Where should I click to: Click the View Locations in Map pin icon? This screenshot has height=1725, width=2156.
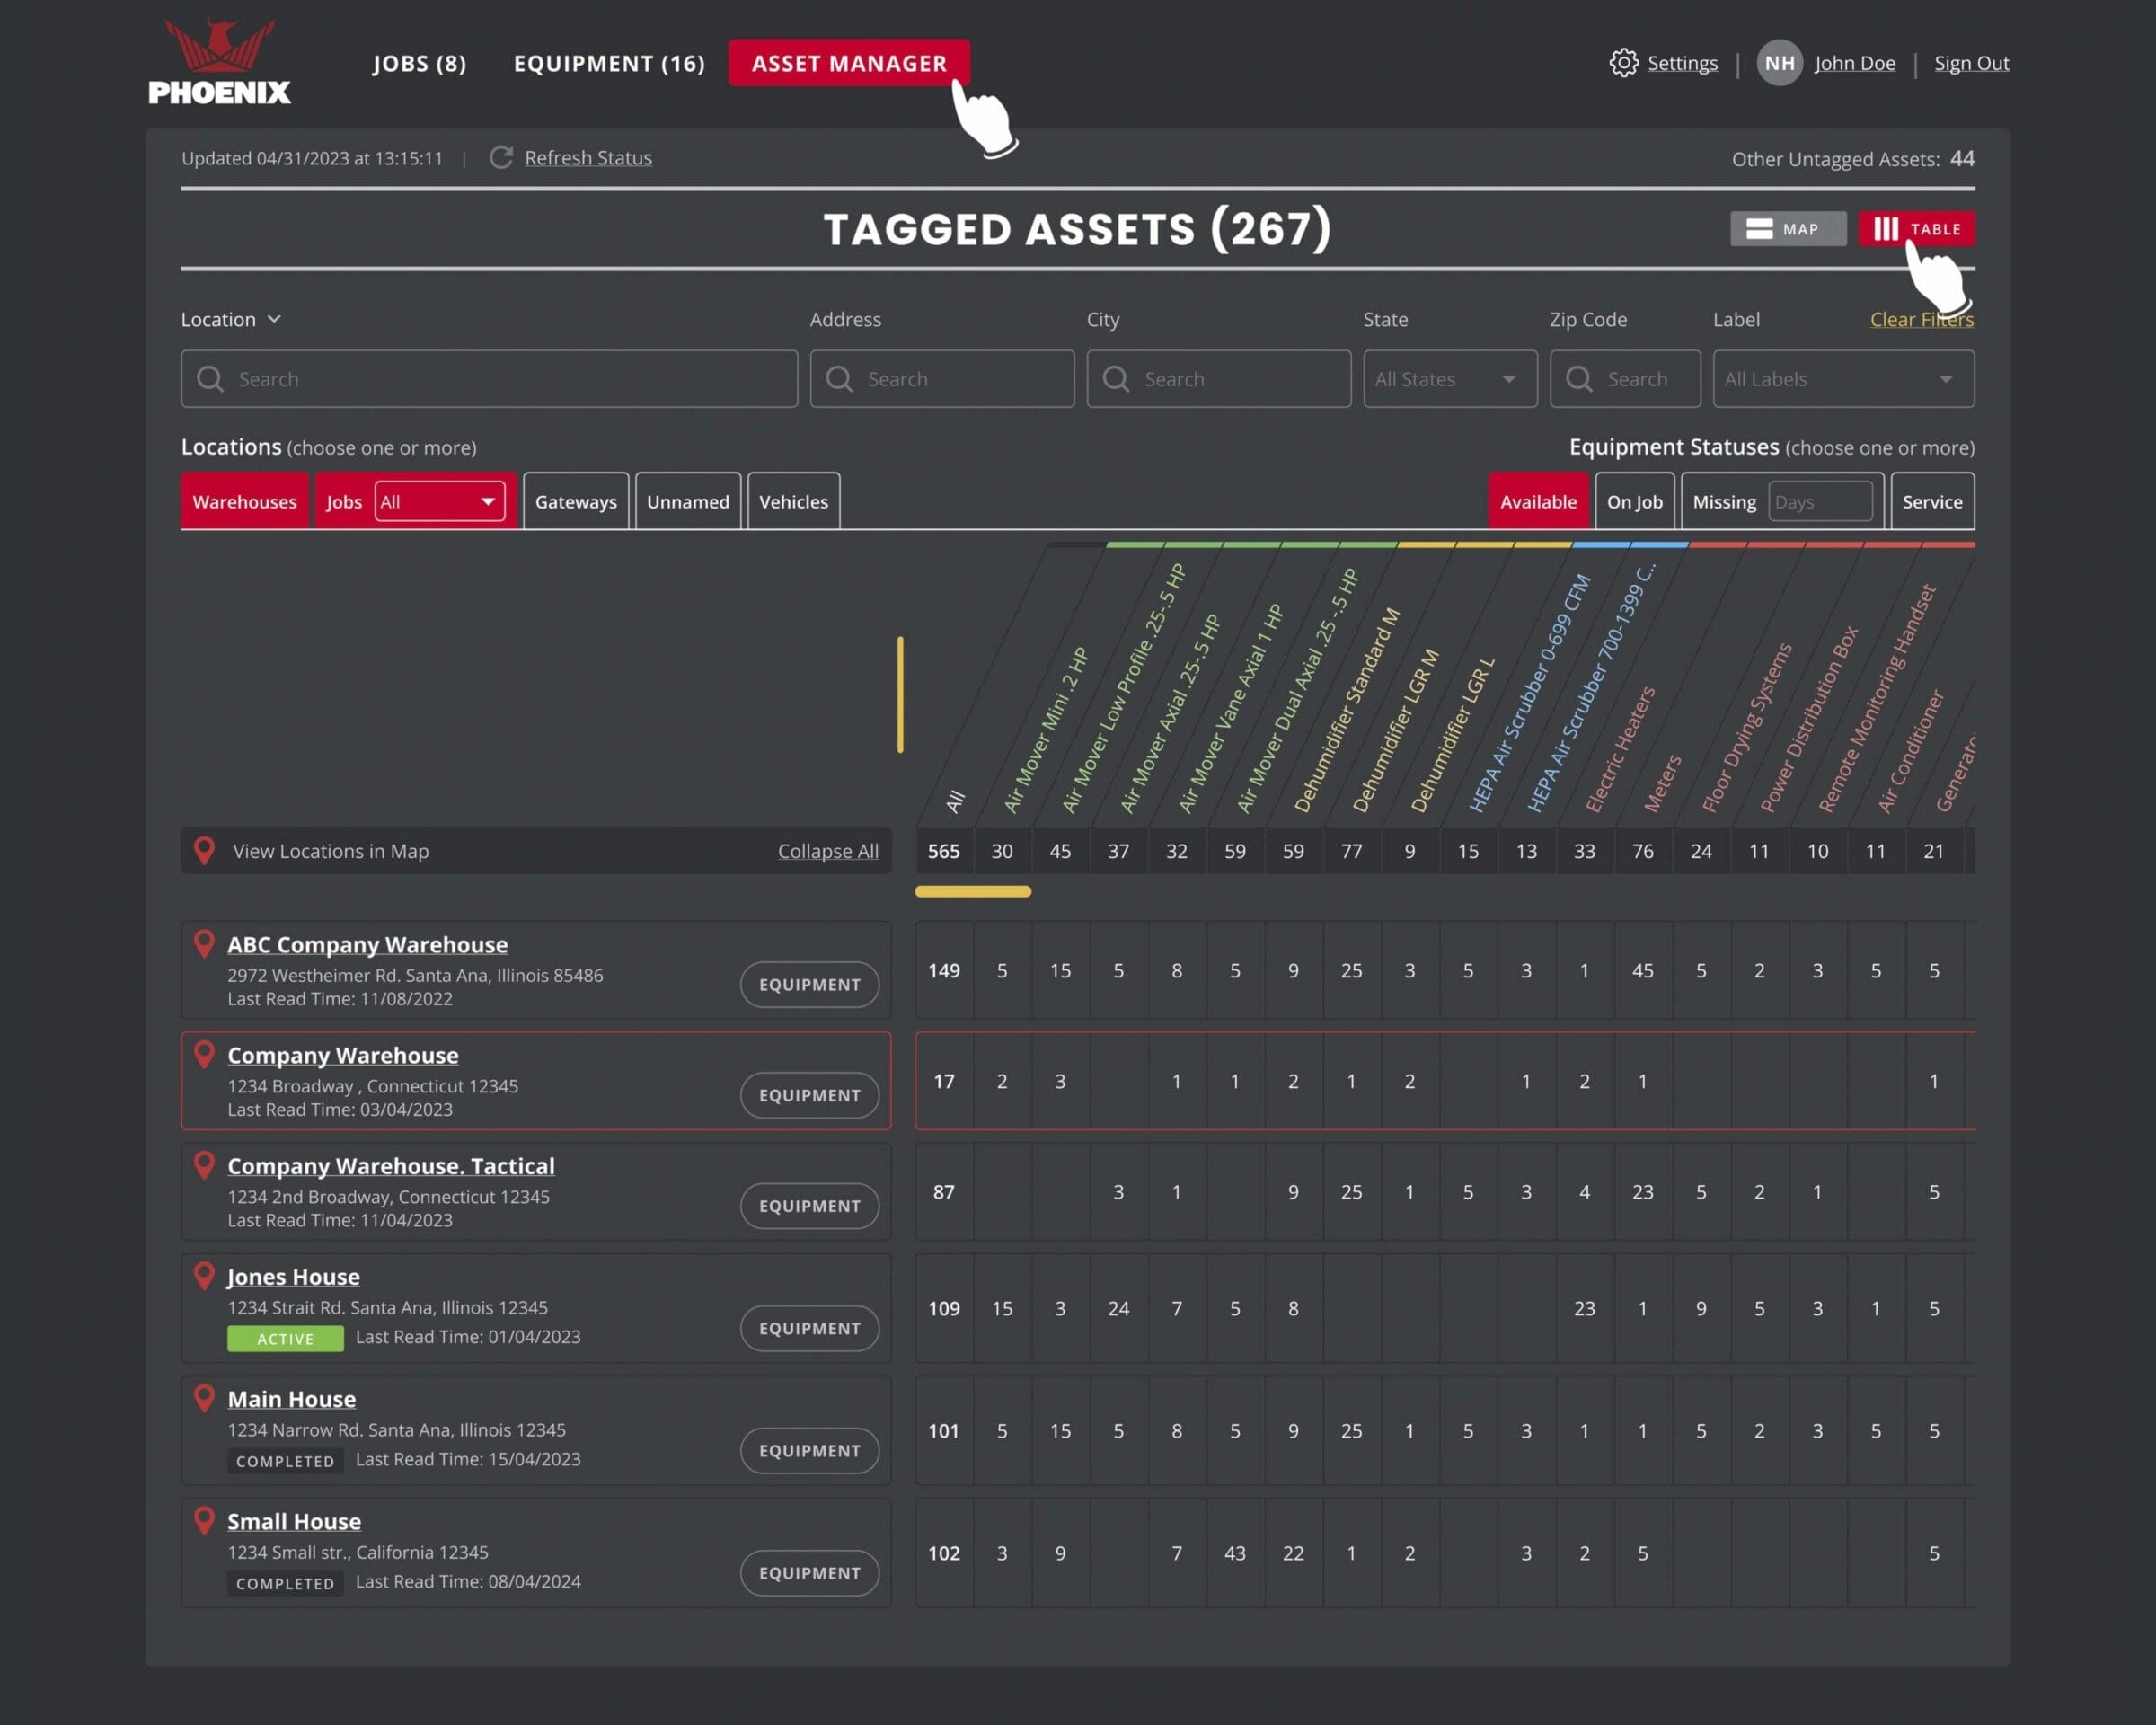[x=204, y=851]
